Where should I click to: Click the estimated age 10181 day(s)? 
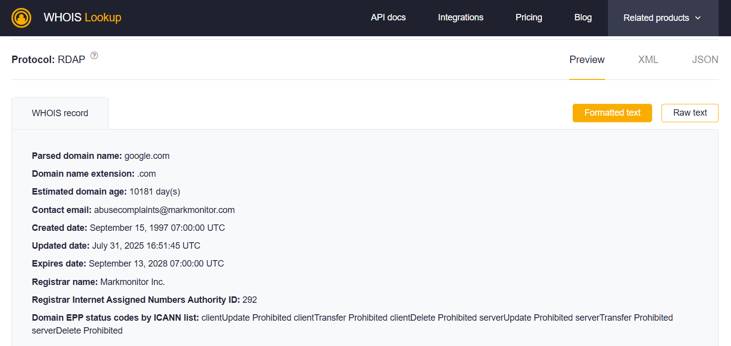pos(155,192)
